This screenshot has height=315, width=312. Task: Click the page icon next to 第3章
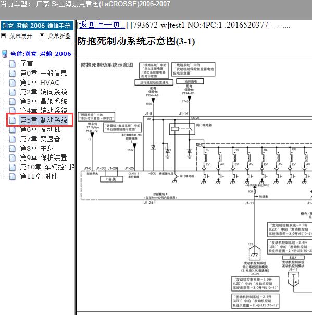(x=13, y=102)
